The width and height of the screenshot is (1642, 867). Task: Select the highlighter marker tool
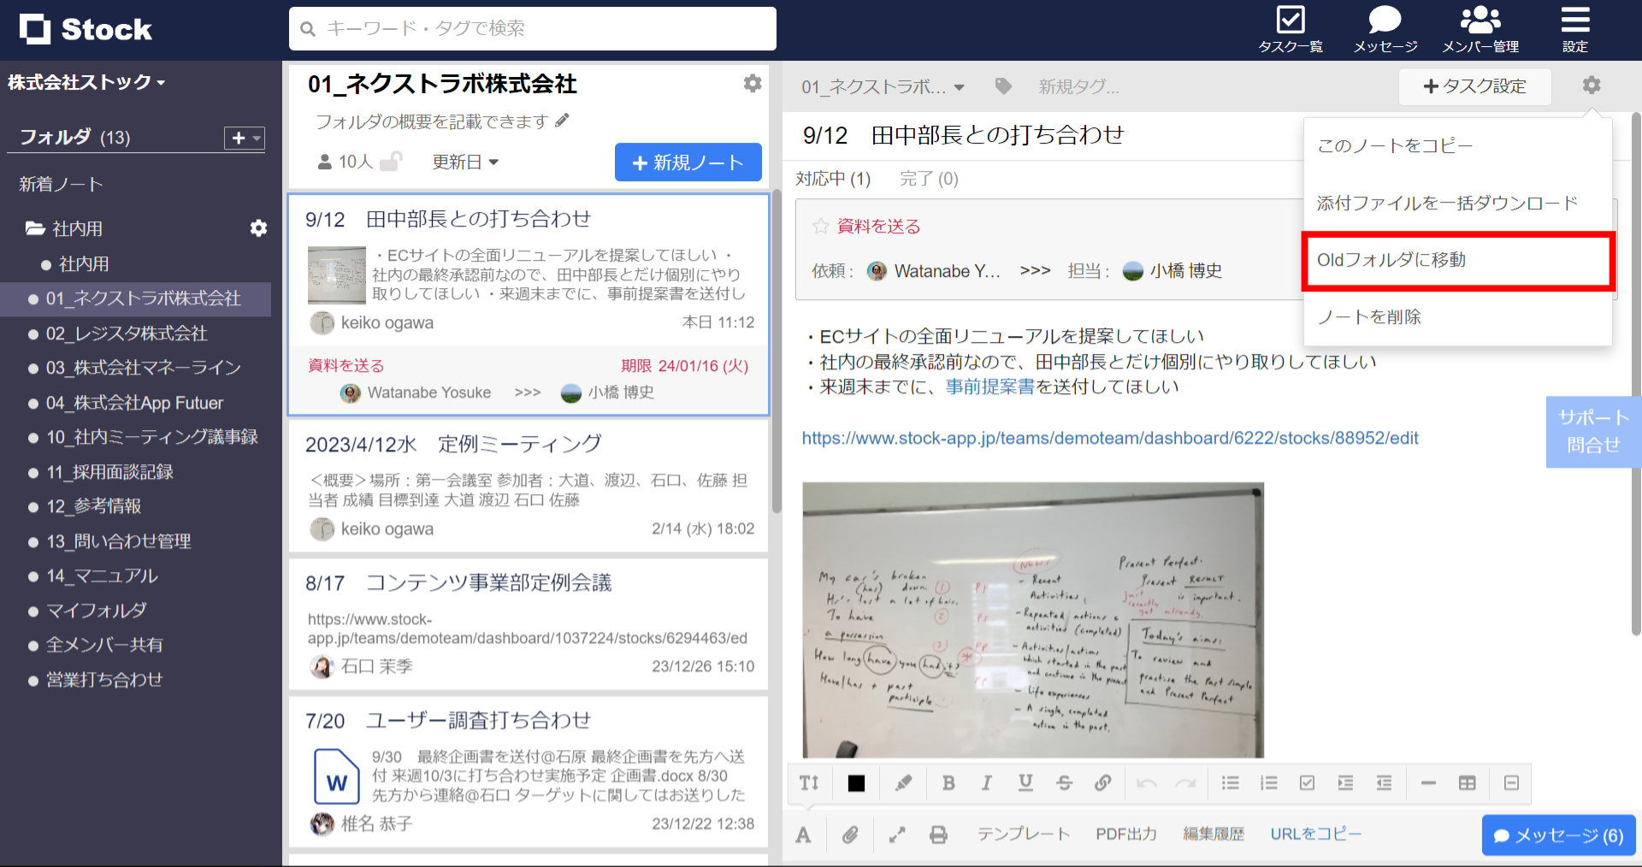coord(903,782)
